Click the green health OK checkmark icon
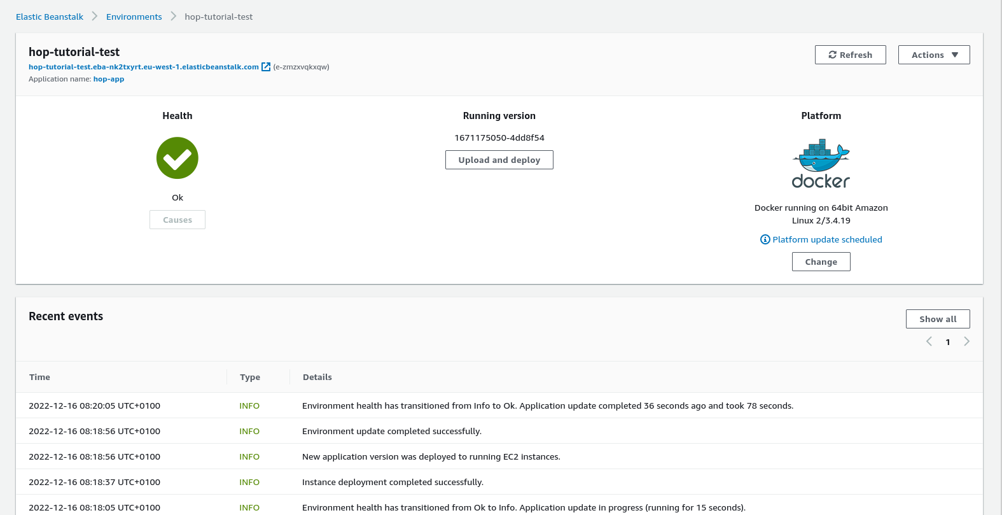 point(177,158)
